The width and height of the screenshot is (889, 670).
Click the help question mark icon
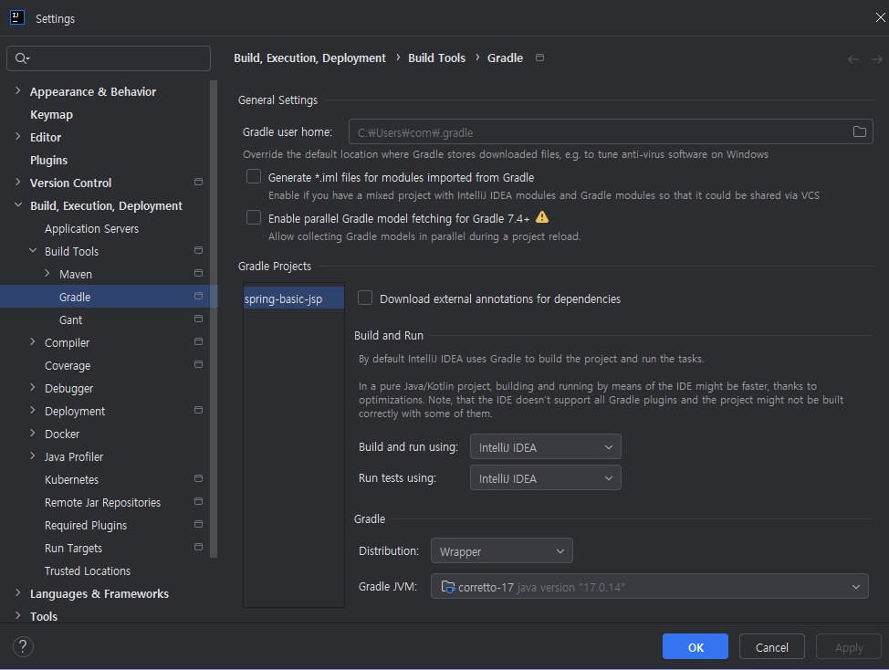coord(23,646)
